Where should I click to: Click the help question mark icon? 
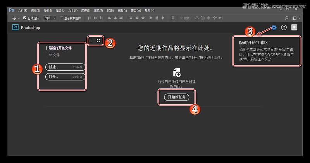(x=284, y=27)
